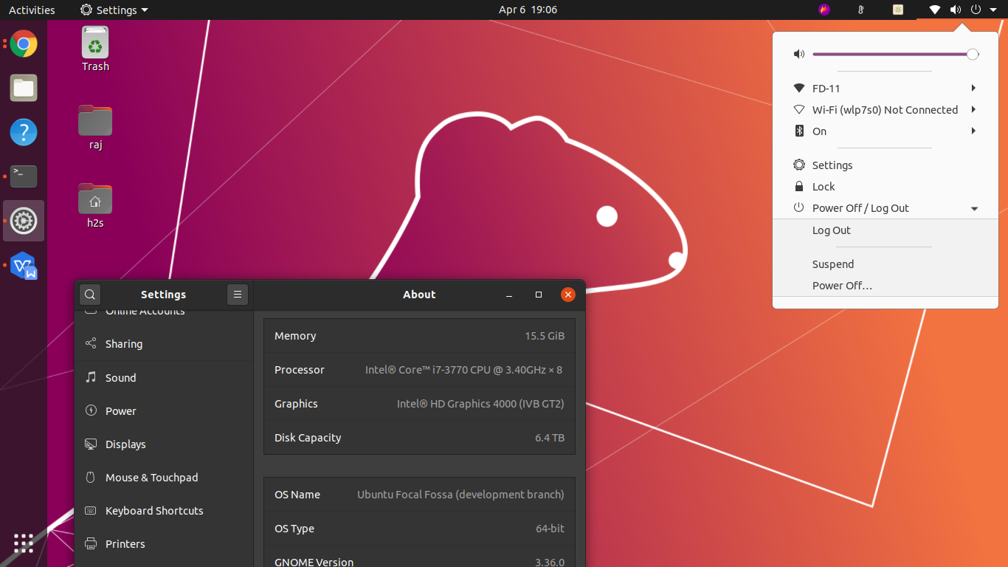
Task: Open the Terminal from the dock
Action: (23, 176)
